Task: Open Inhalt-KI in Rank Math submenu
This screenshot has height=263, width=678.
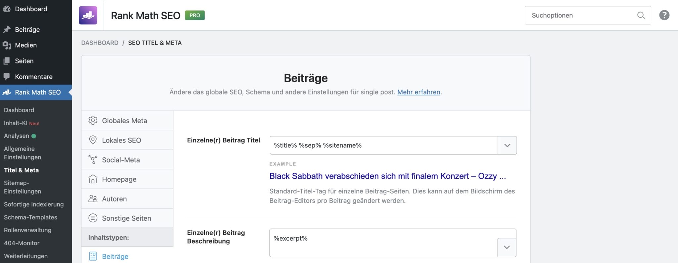Action: click(x=22, y=123)
